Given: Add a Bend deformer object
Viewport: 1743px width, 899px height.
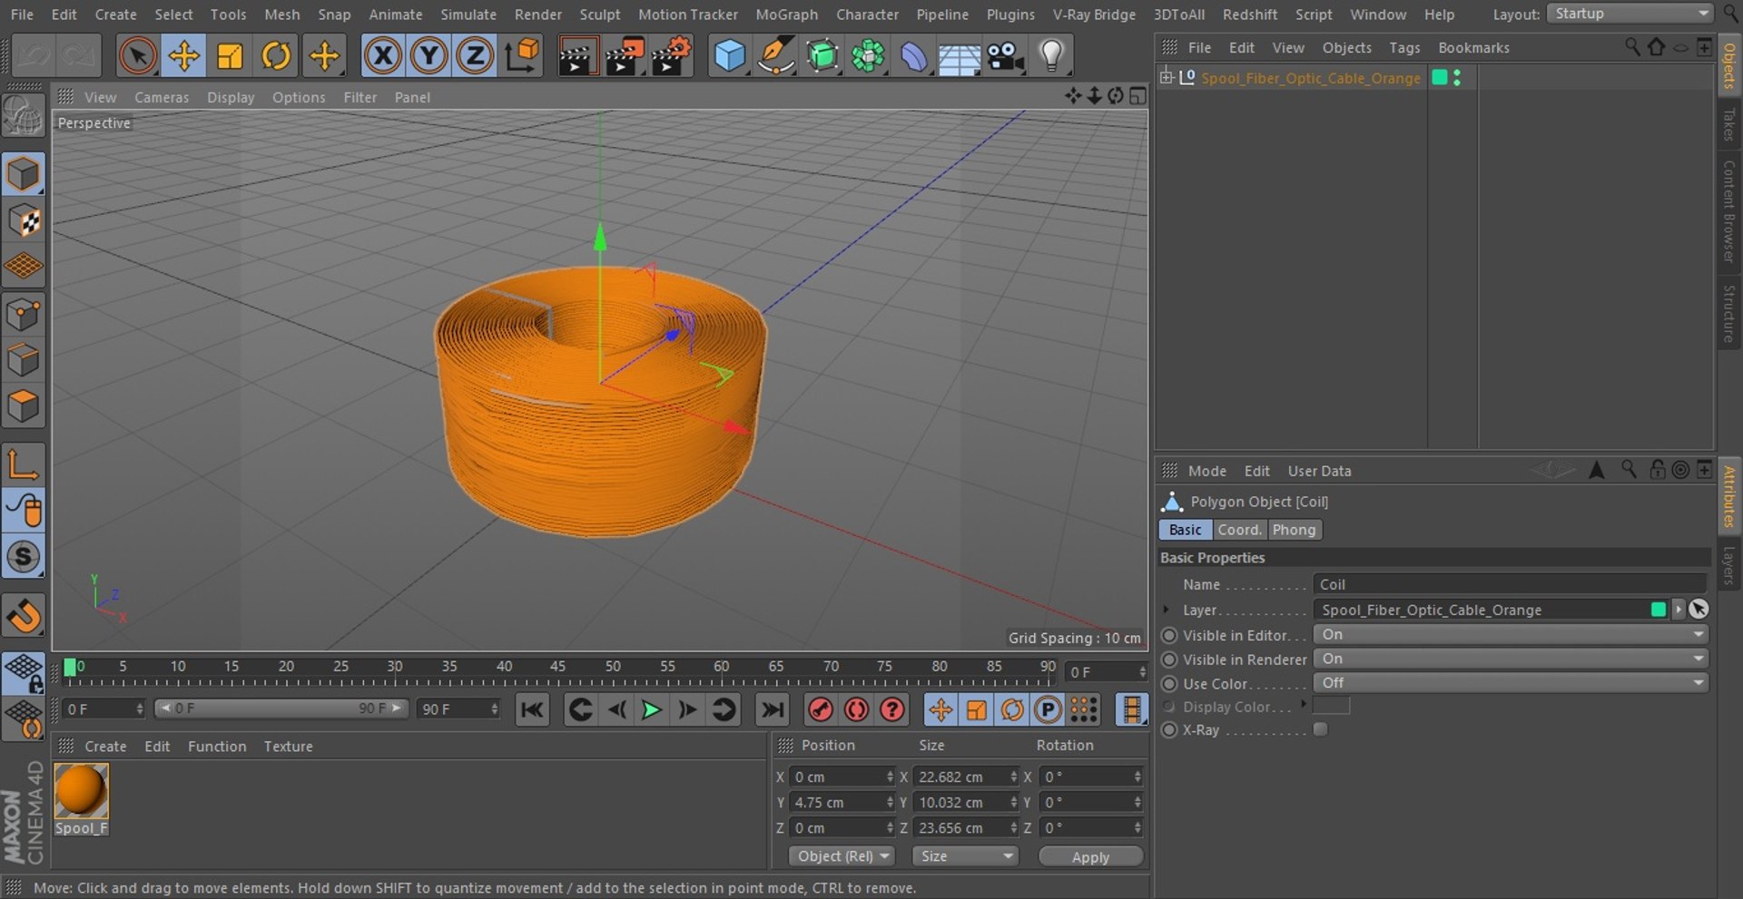Looking at the screenshot, I should click(913, 56).
